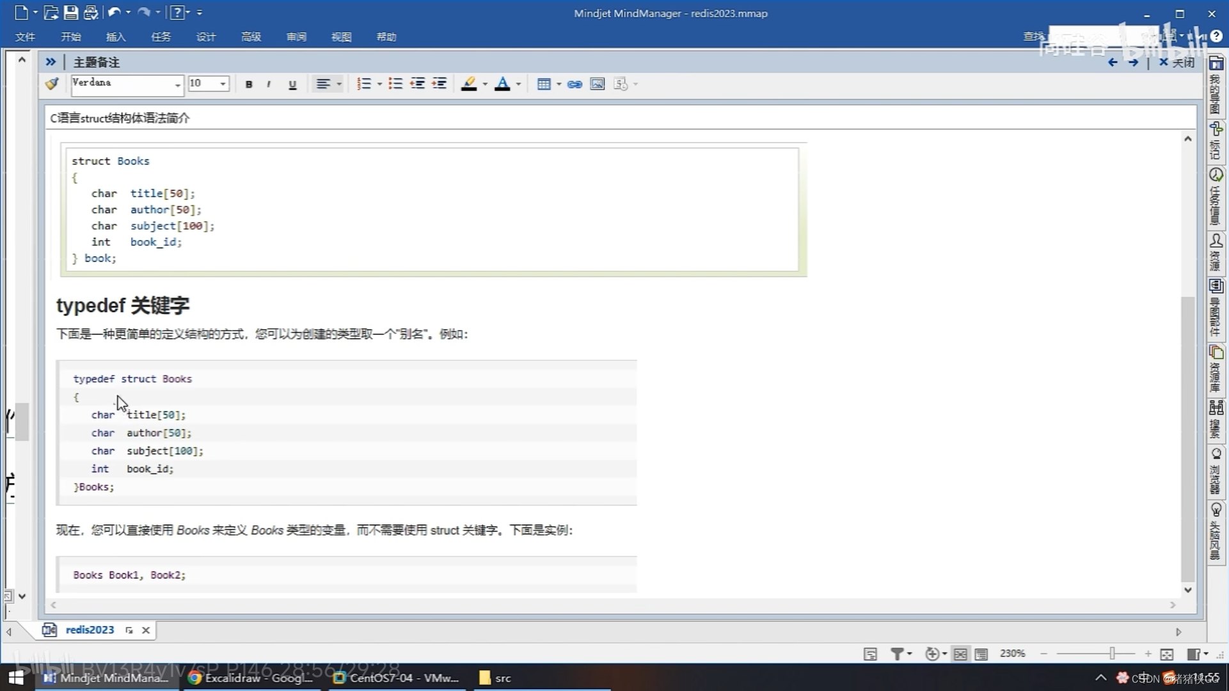
Task: Click the bulleted list icon
Action: (395, 84)
